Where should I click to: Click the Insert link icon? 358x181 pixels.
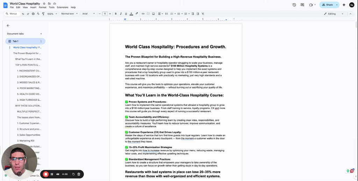pyautogui.click(x=143, y=14)
